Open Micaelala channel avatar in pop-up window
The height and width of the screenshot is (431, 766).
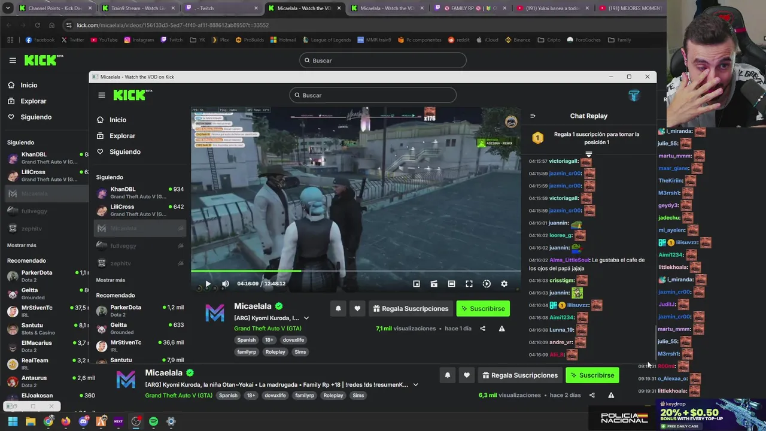pos(214,312)
